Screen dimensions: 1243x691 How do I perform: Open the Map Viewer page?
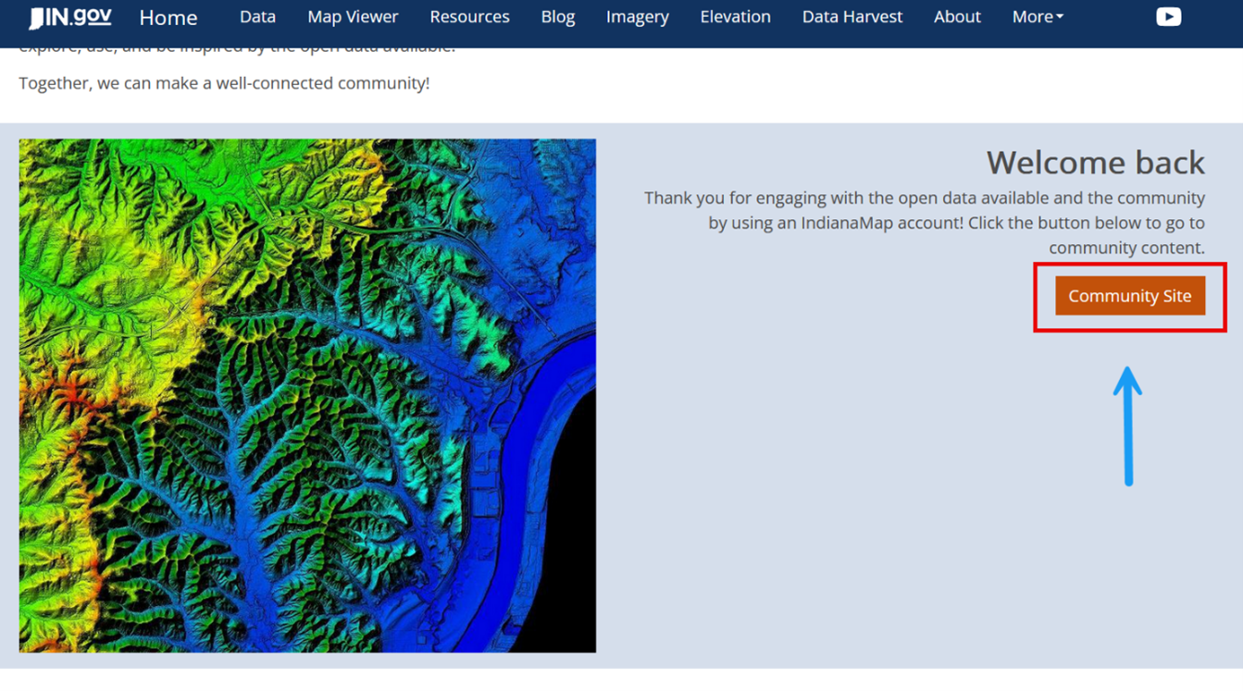click(x=353, y=16)
